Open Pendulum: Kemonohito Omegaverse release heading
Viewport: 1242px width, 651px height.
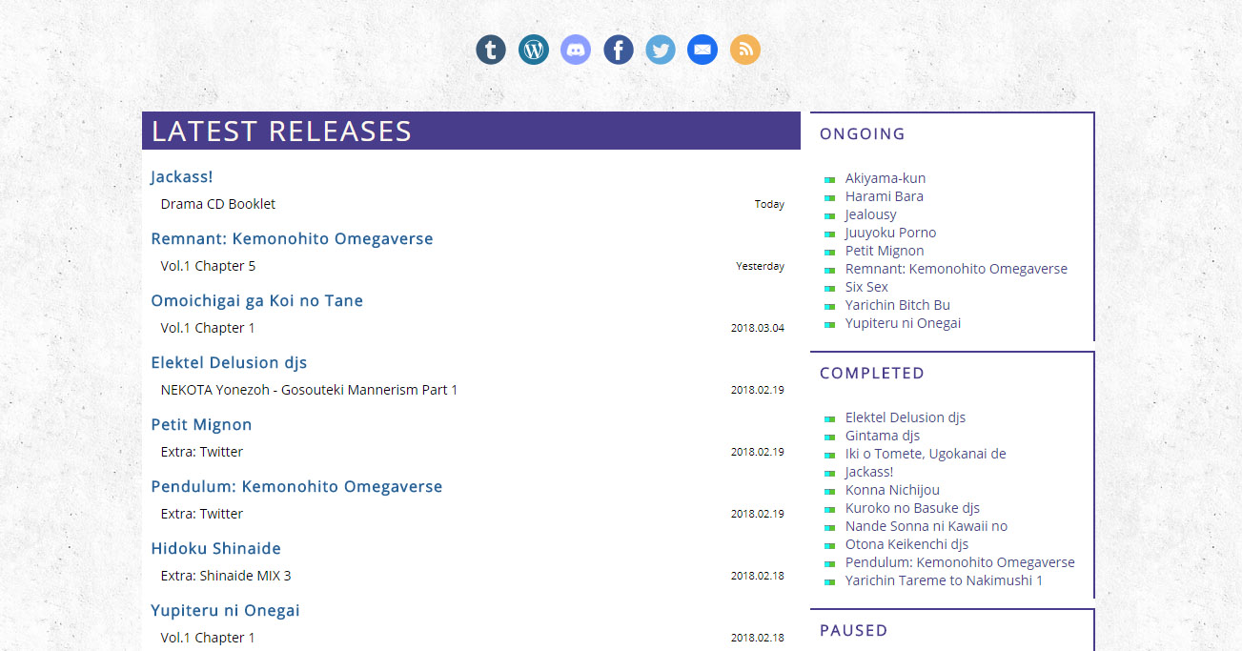click(296, 486)
